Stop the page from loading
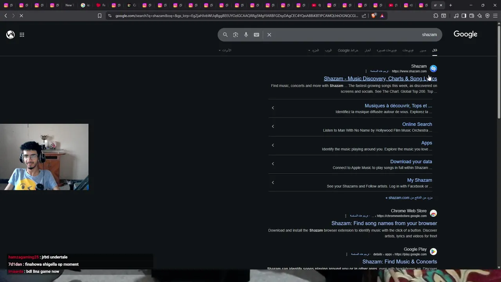The width and height of the screenshot is (501, 282). click(21, 16)
